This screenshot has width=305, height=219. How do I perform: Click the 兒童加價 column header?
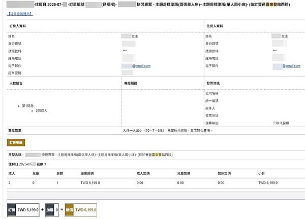pyautogui.click(x=184, y=173)
